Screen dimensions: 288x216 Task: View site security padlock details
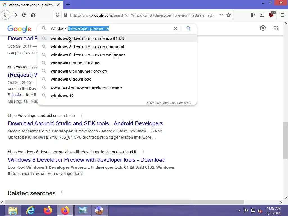point(65,15)
